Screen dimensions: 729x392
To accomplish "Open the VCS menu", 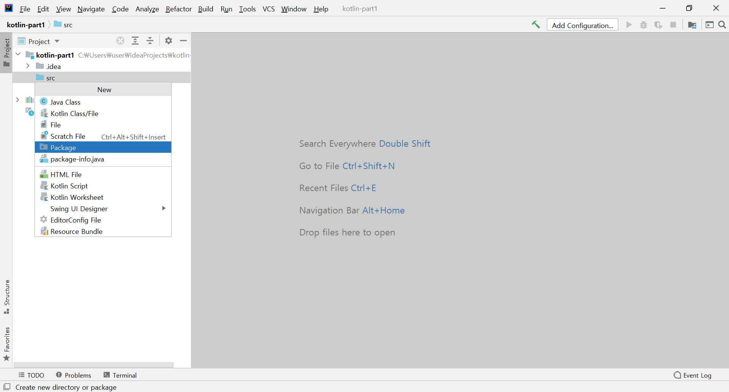I will tap(269, 9).
